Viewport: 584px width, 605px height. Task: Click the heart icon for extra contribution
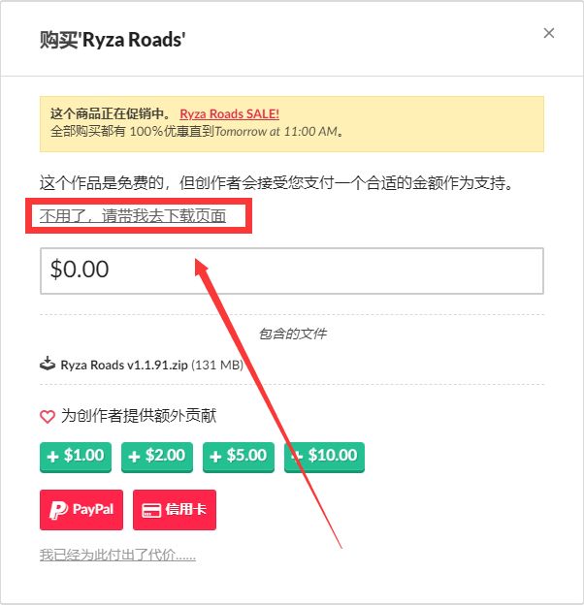coord(48,417)
